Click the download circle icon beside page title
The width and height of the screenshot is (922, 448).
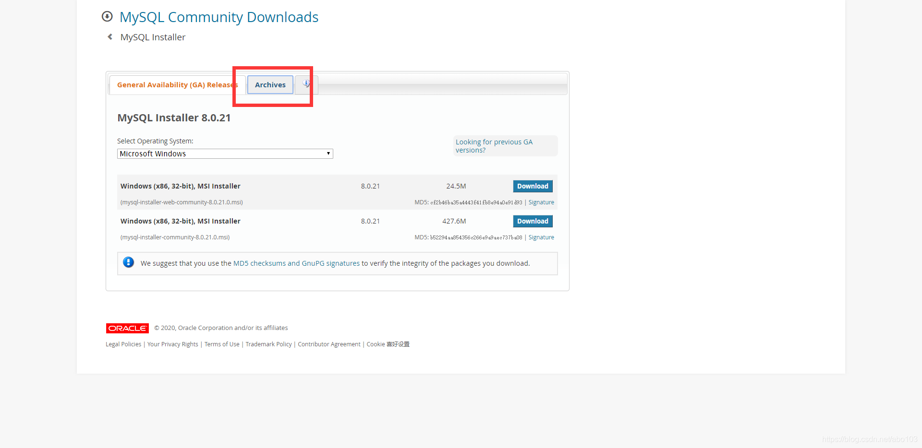pos(107,17)
